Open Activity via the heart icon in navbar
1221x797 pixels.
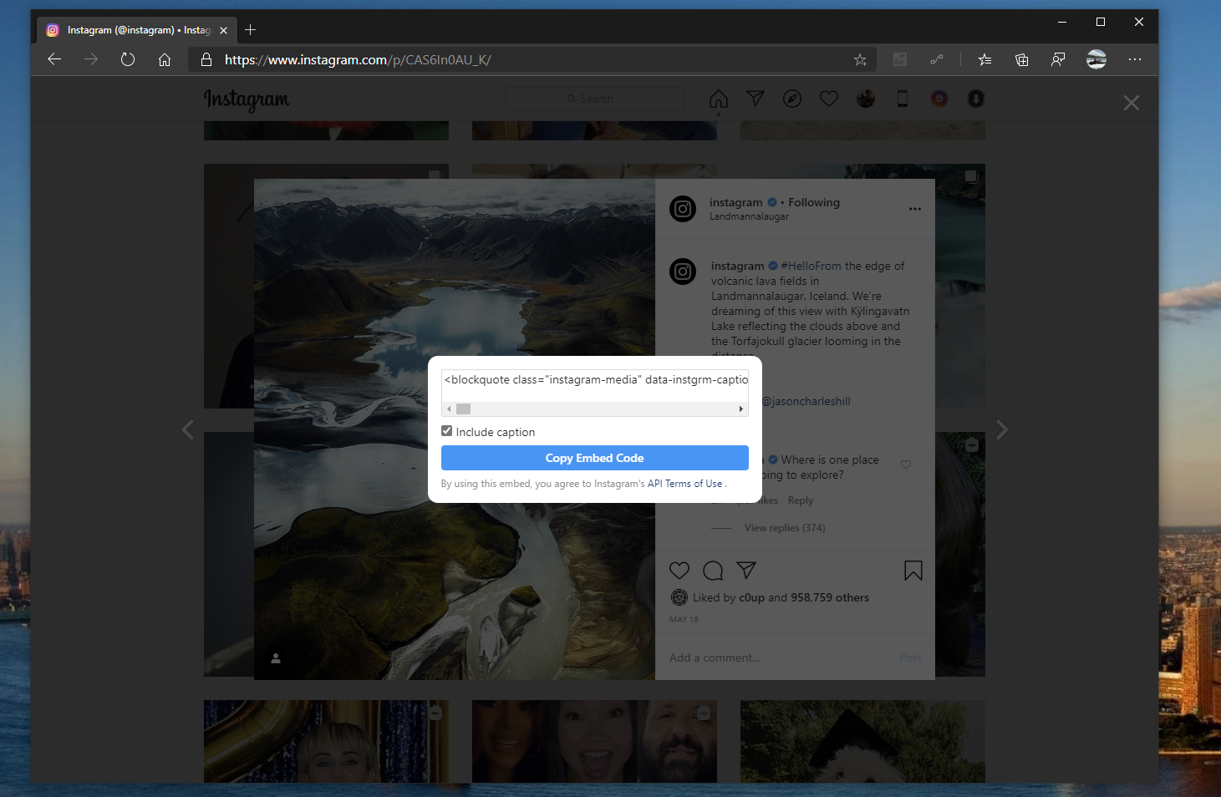point(828,98)
